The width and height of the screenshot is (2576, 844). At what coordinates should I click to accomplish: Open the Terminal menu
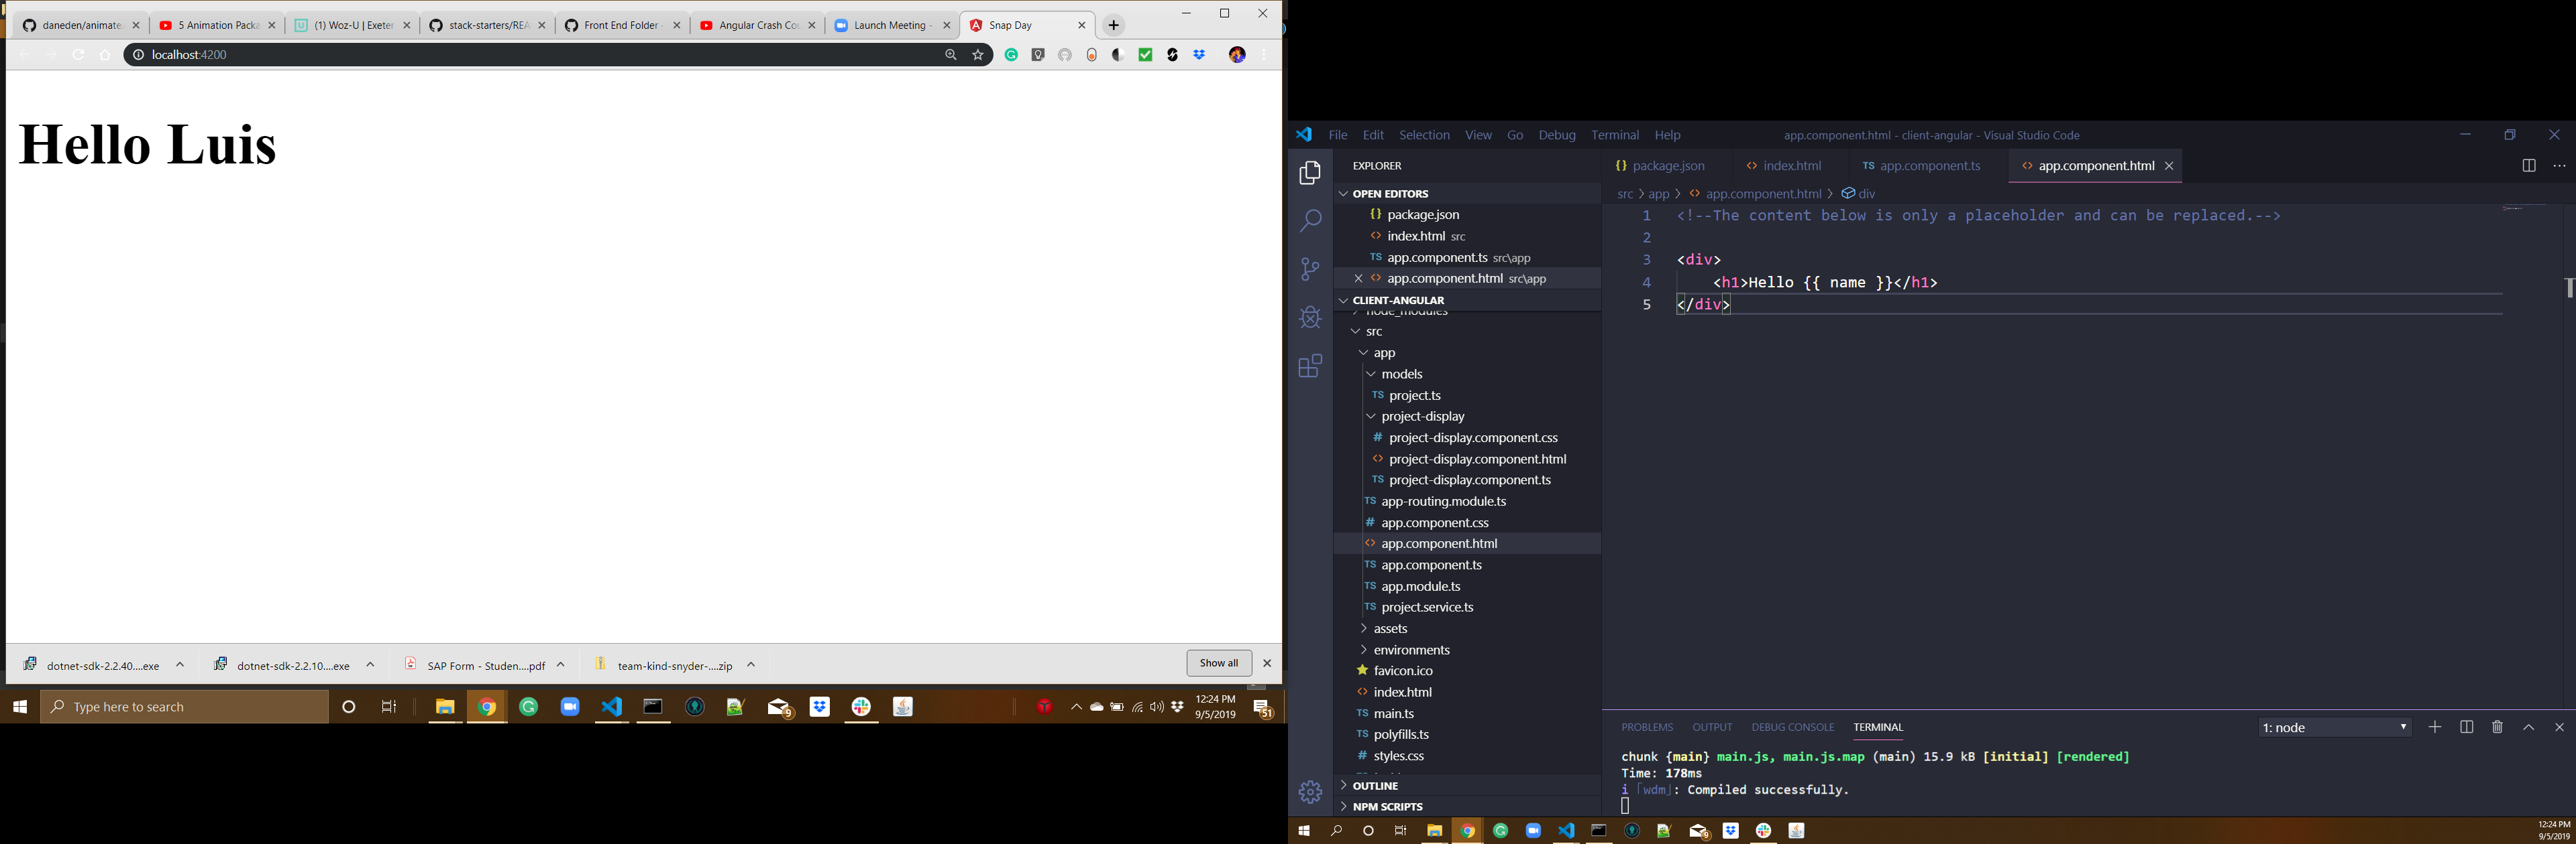click(x=1615, y=134)
